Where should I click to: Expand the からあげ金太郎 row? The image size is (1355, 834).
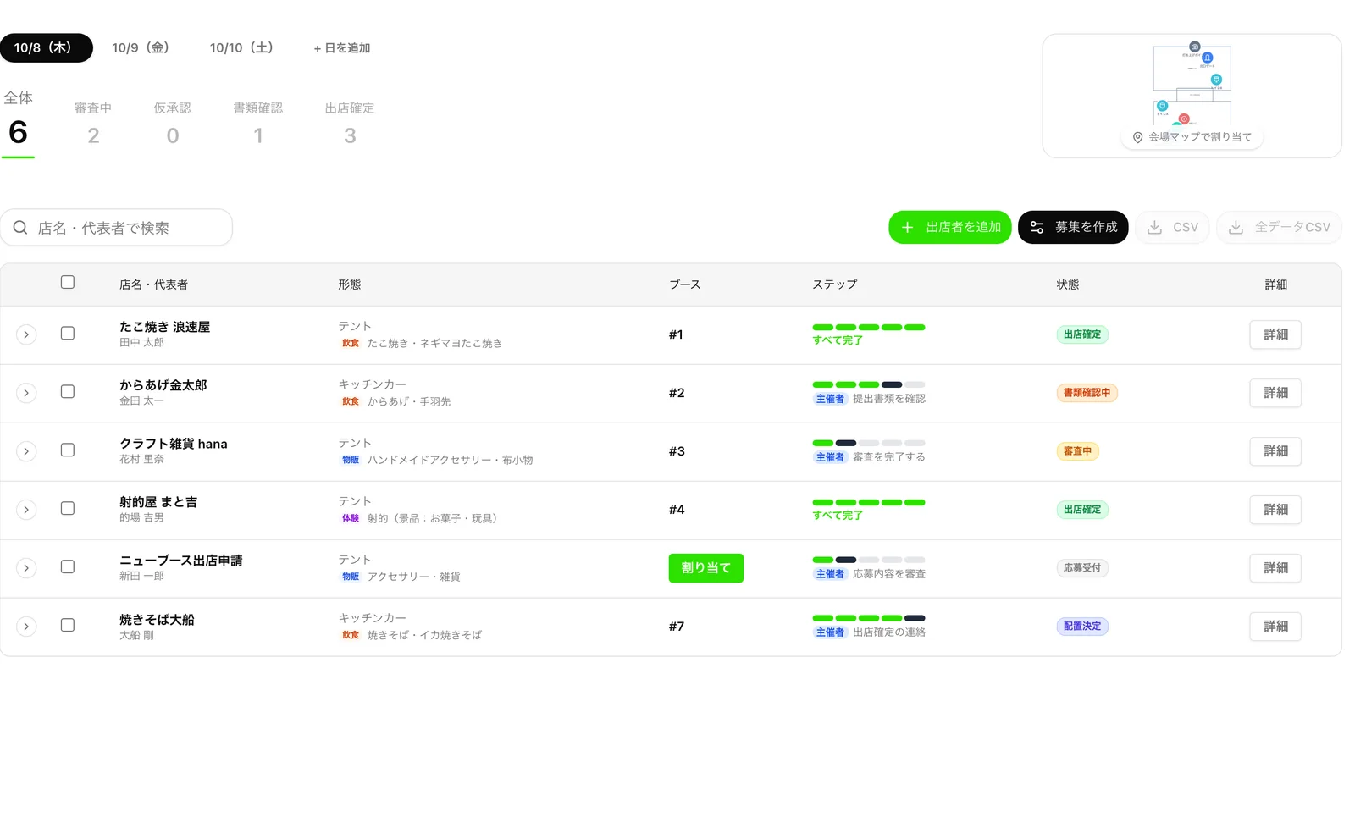26,393
